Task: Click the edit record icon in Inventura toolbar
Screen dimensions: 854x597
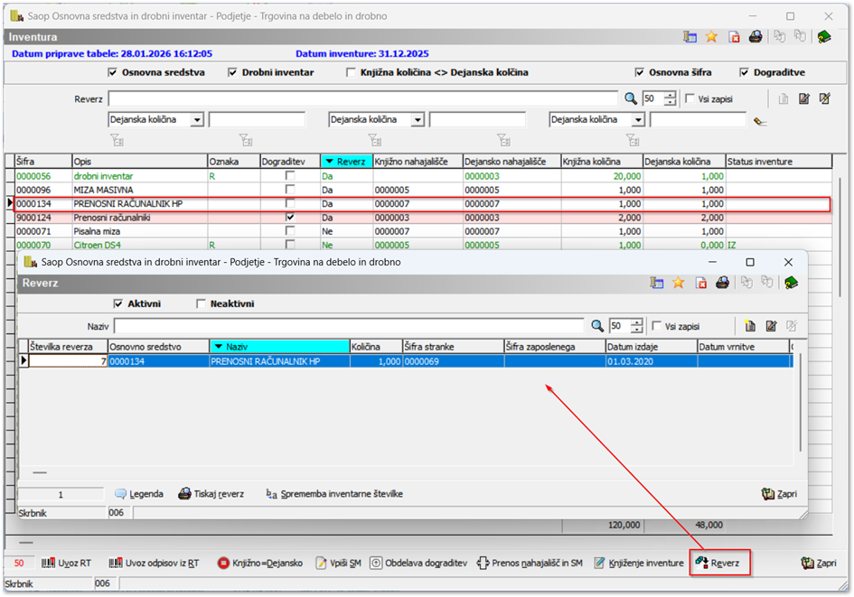Action: coord(804,98)
